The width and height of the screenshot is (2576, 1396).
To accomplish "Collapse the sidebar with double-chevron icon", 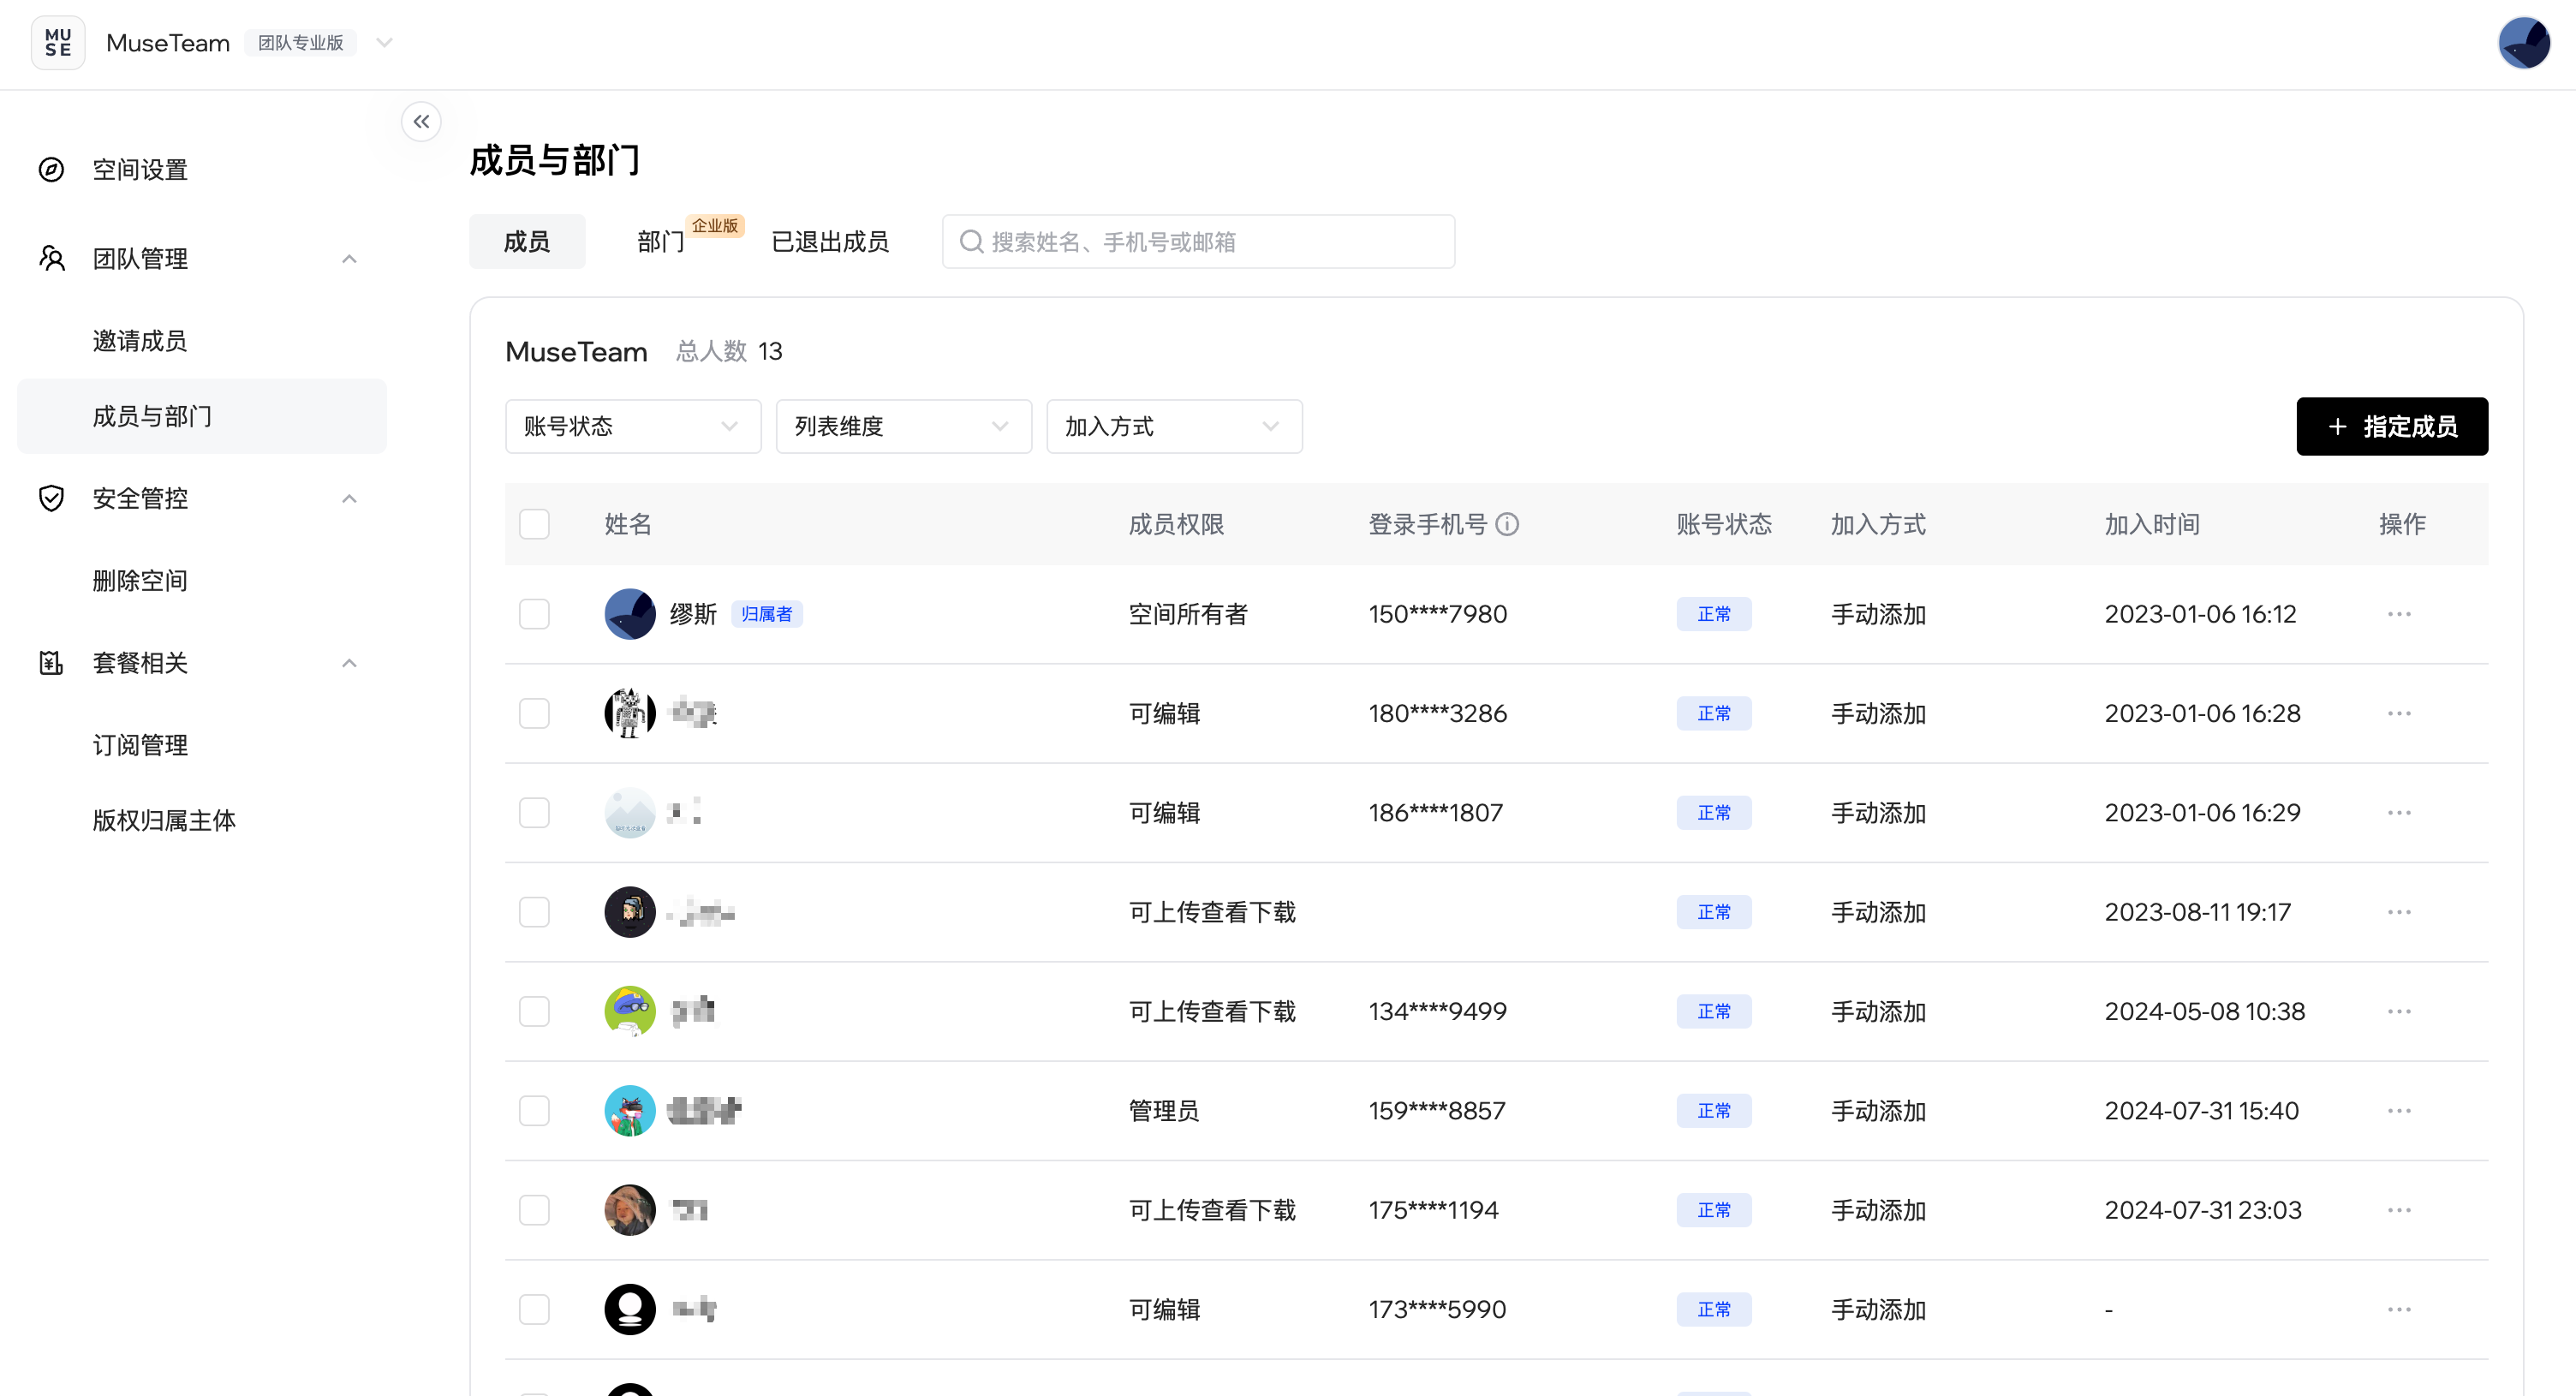I will [421, 122].
